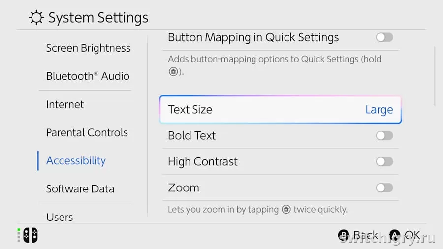Click the System Settings gear icon
The image size is (443, 249).
[x=36, y=18]
